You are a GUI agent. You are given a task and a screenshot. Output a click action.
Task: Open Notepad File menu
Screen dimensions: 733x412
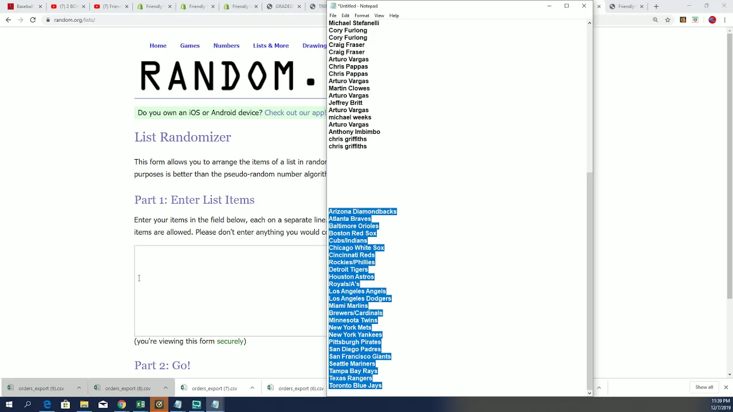click(333, 15)
